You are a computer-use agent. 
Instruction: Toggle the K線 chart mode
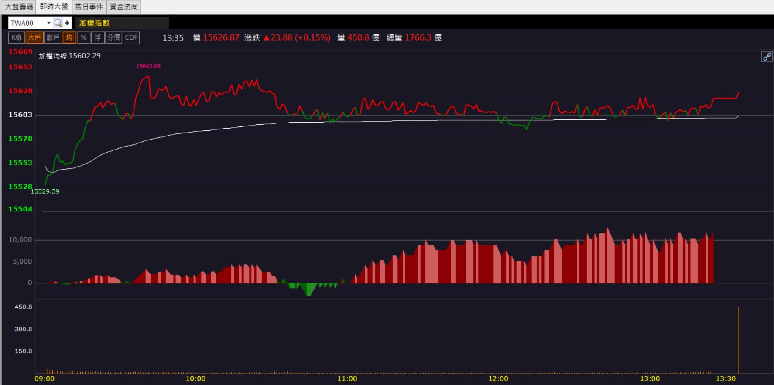pyautogui.click(x=17, y=37)
